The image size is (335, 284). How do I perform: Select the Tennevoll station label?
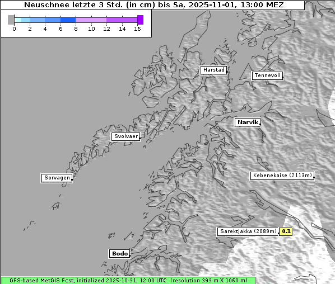(267, 75)
